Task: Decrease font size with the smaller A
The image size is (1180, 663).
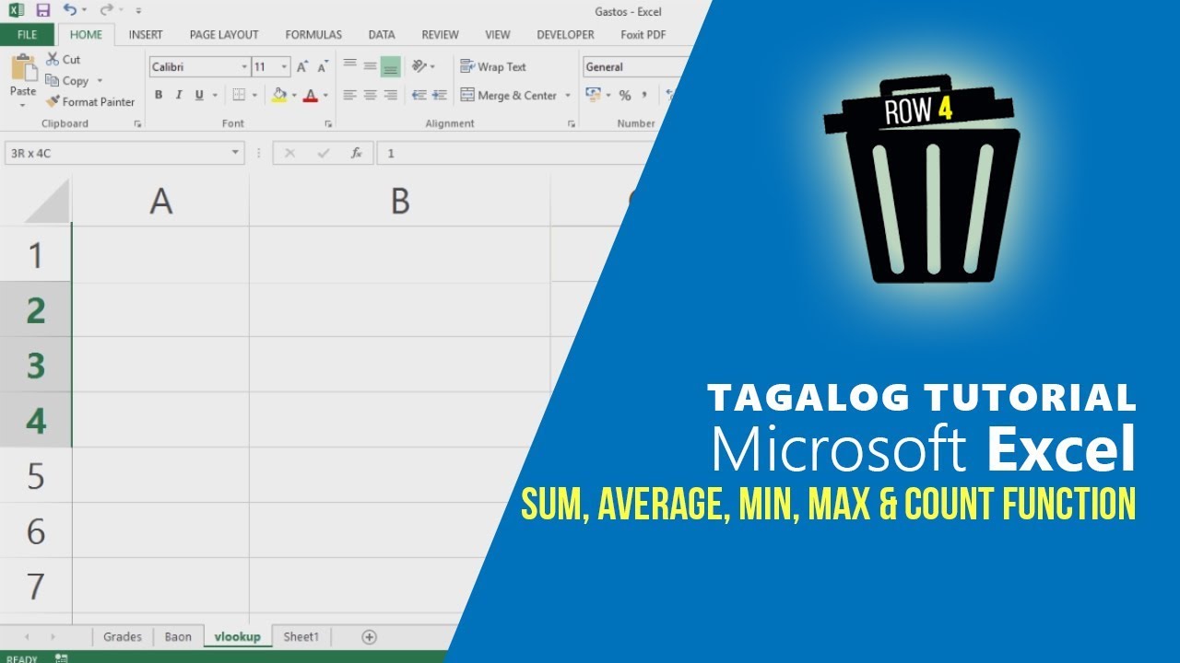Action: (323, 67)
